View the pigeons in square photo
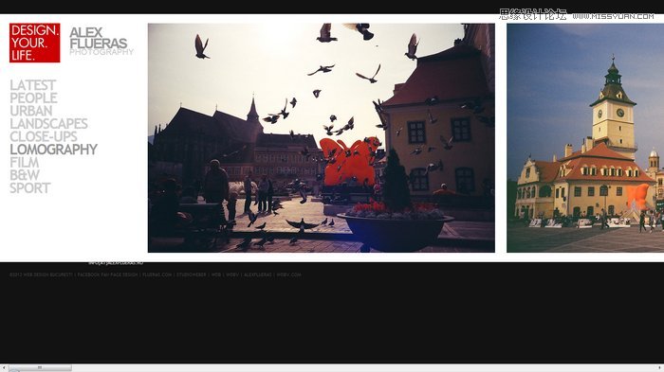 click(x=321, y=138)
